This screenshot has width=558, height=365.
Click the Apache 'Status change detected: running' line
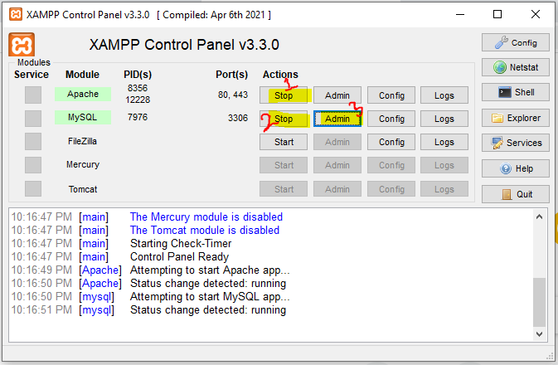click(x=208, y=284)
